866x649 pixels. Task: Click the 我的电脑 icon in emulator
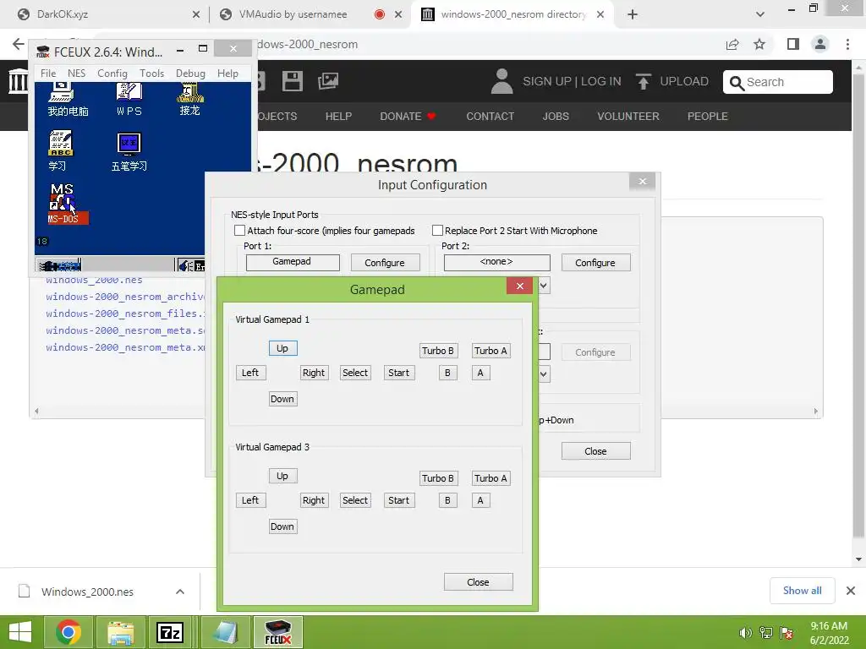pyautogui.click(x=68, y=100)
